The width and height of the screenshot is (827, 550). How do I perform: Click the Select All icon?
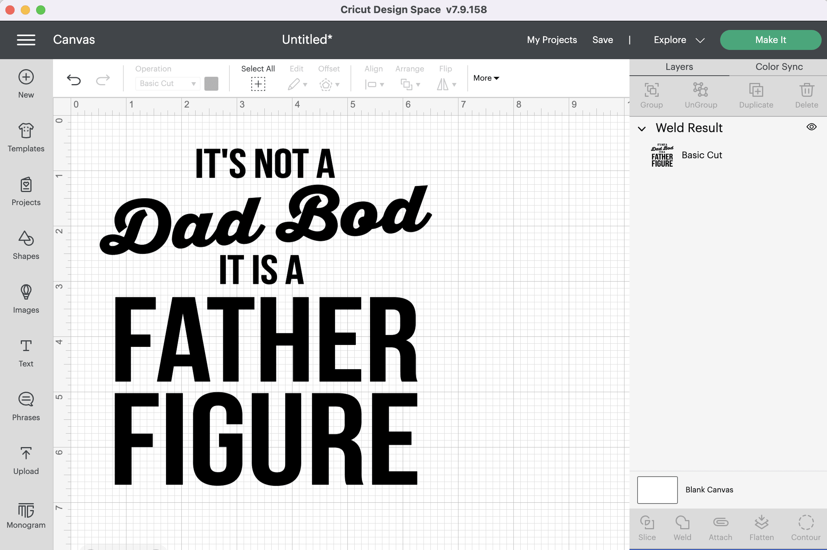click(x=258, y=84)
